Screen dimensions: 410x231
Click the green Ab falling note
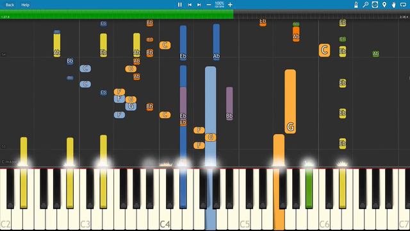pos(376,54)
